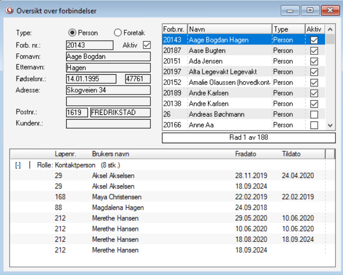The image size is (343, 275).
Task: Enable Aktiv checkbox for Andreas Bøchmann
Action: pyautogui.click(x=314, y=114)
